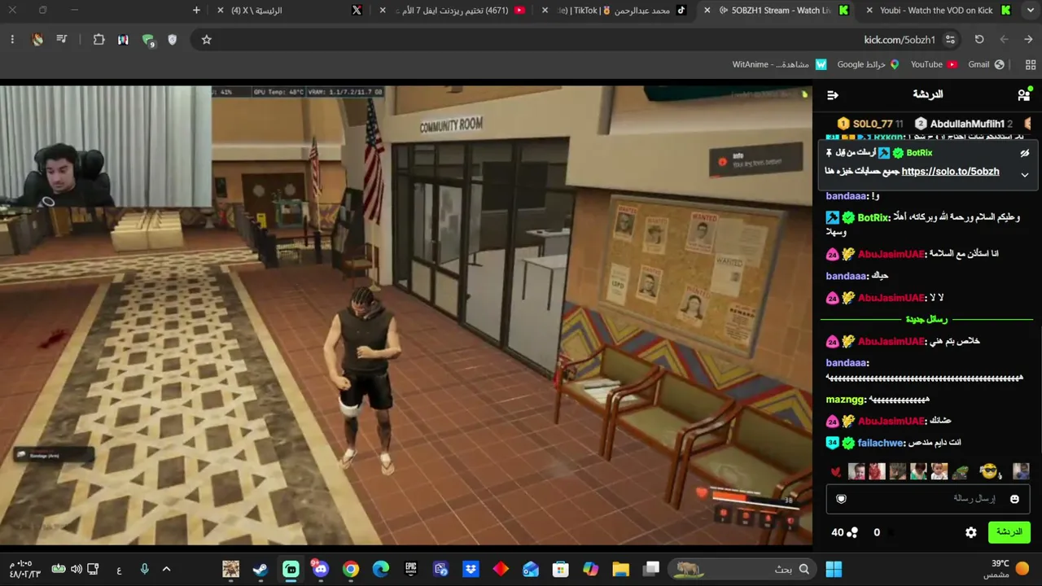Open the Chrome three-dot menu
The width and height of the screenshot is (1042, 586).
pos(12,40)
